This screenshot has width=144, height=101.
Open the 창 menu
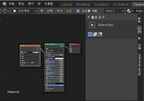click(39, 4)
